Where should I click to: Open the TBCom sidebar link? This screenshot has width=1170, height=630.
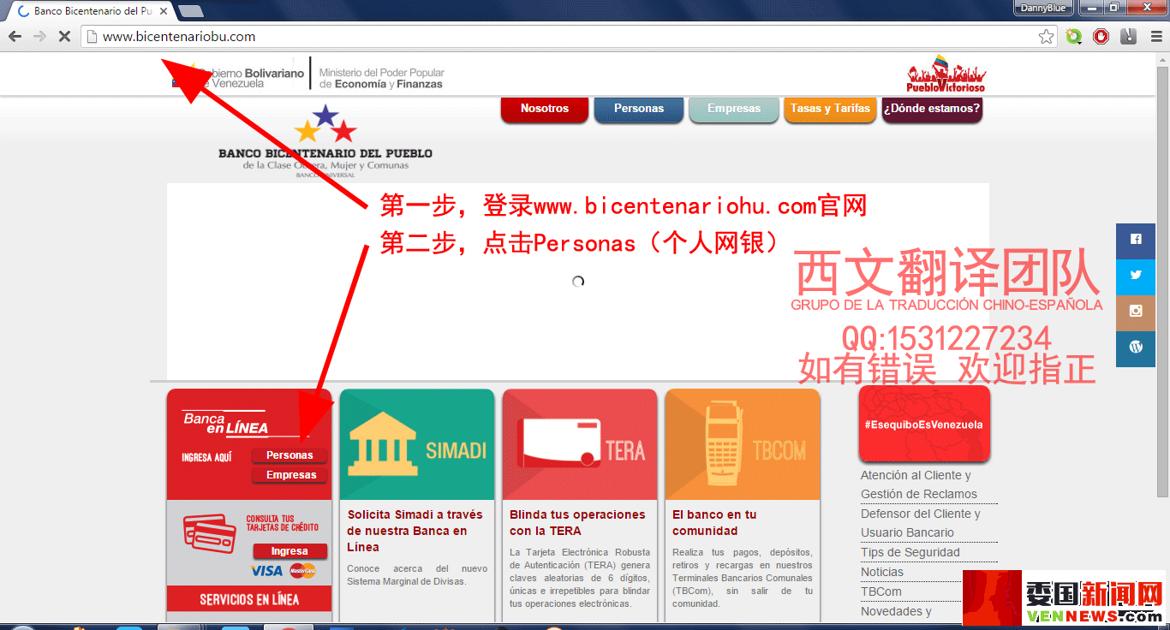tap(881, 591)
